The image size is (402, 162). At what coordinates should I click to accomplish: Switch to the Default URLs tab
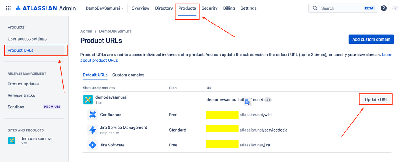click(95, 75)
